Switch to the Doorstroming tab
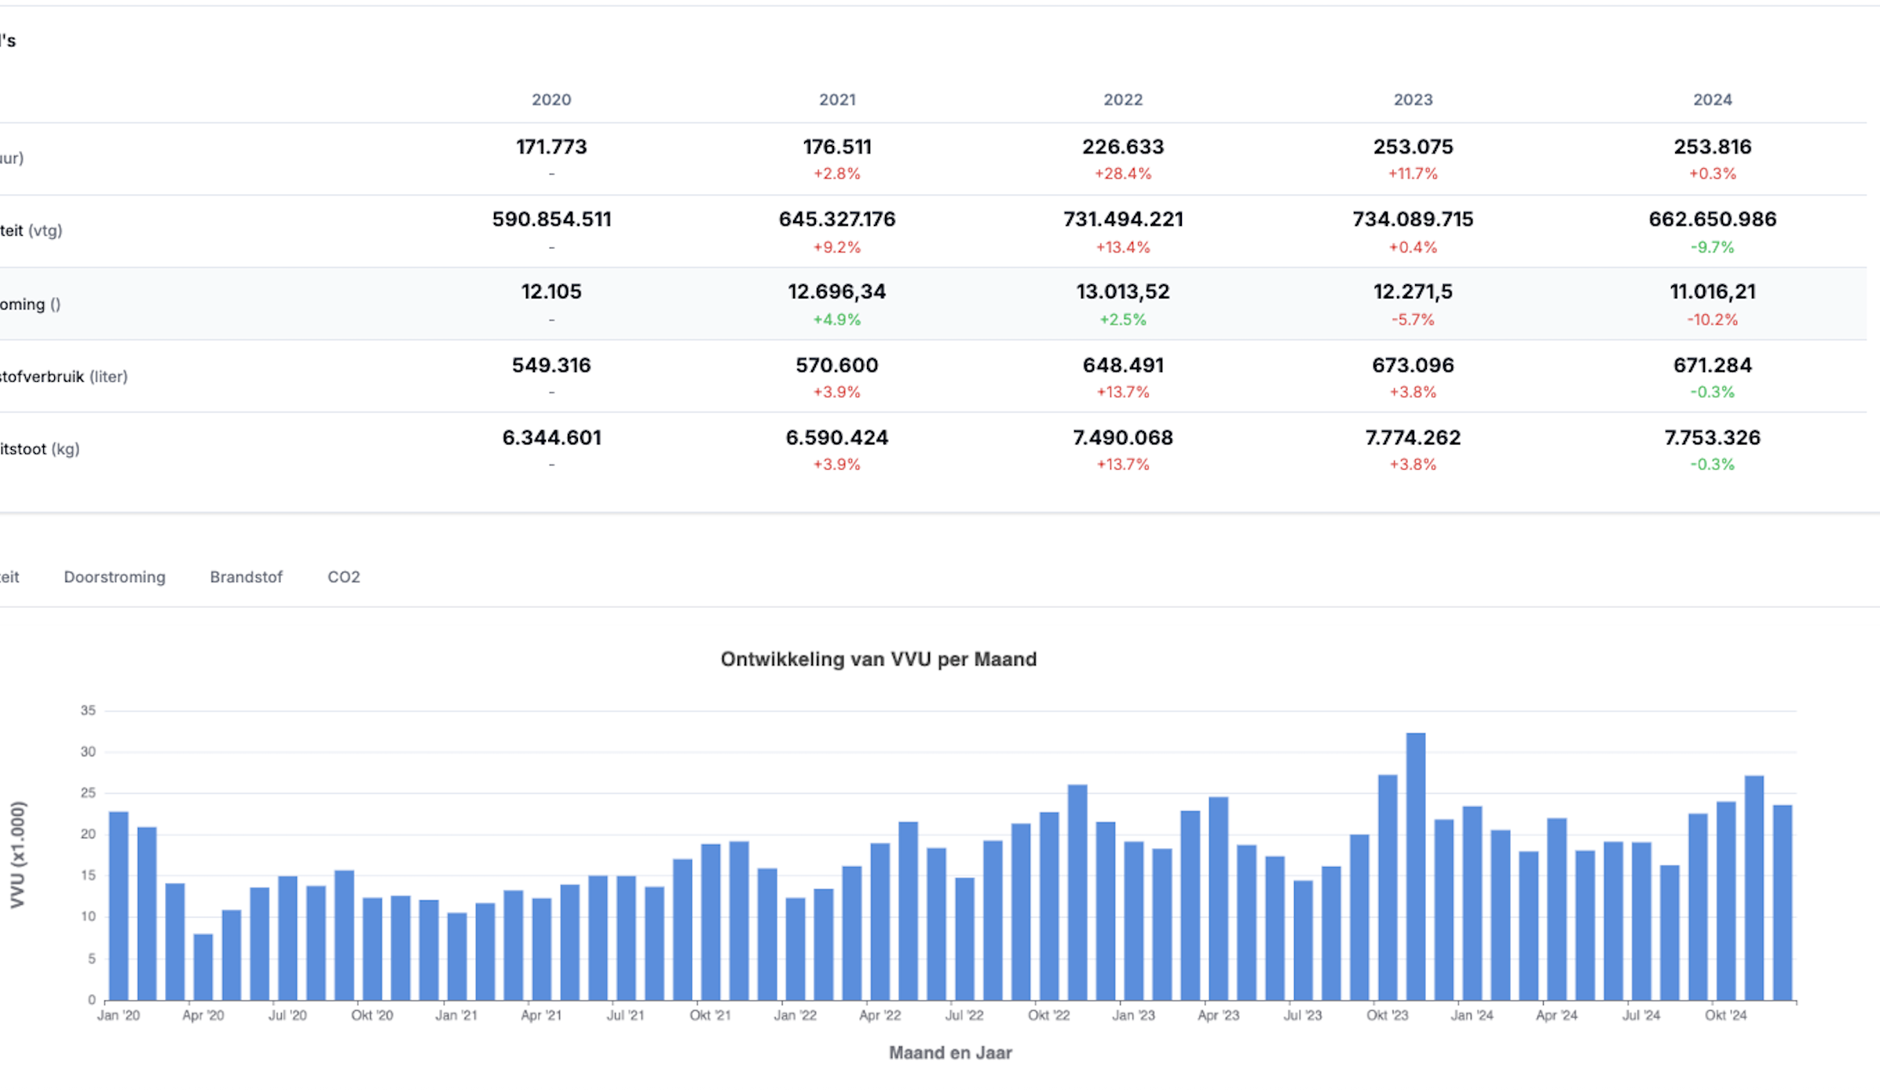This screenshot has width=1880, height=1090. tap(115, 577)
